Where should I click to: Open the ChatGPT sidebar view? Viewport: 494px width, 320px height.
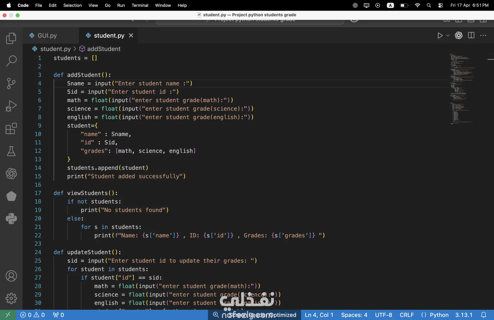11,173
